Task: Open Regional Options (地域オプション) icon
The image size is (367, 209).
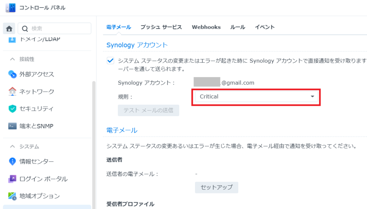Action: click(13, 196)
